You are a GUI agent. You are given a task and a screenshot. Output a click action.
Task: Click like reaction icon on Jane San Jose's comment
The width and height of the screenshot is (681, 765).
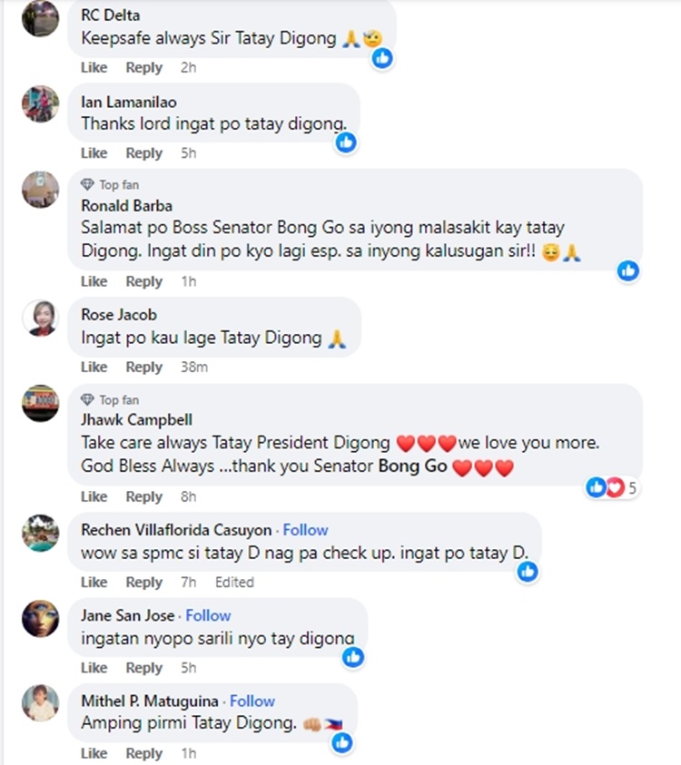tap(353, 656)
